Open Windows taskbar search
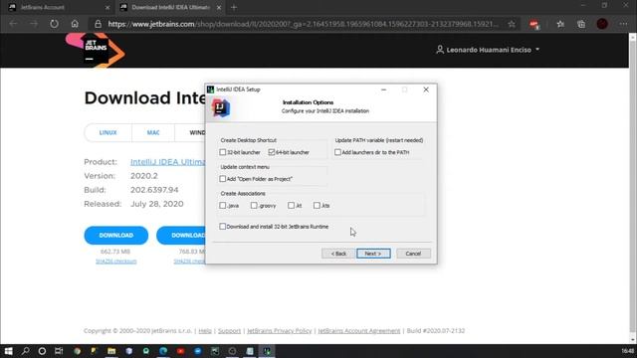 point(25,351)
